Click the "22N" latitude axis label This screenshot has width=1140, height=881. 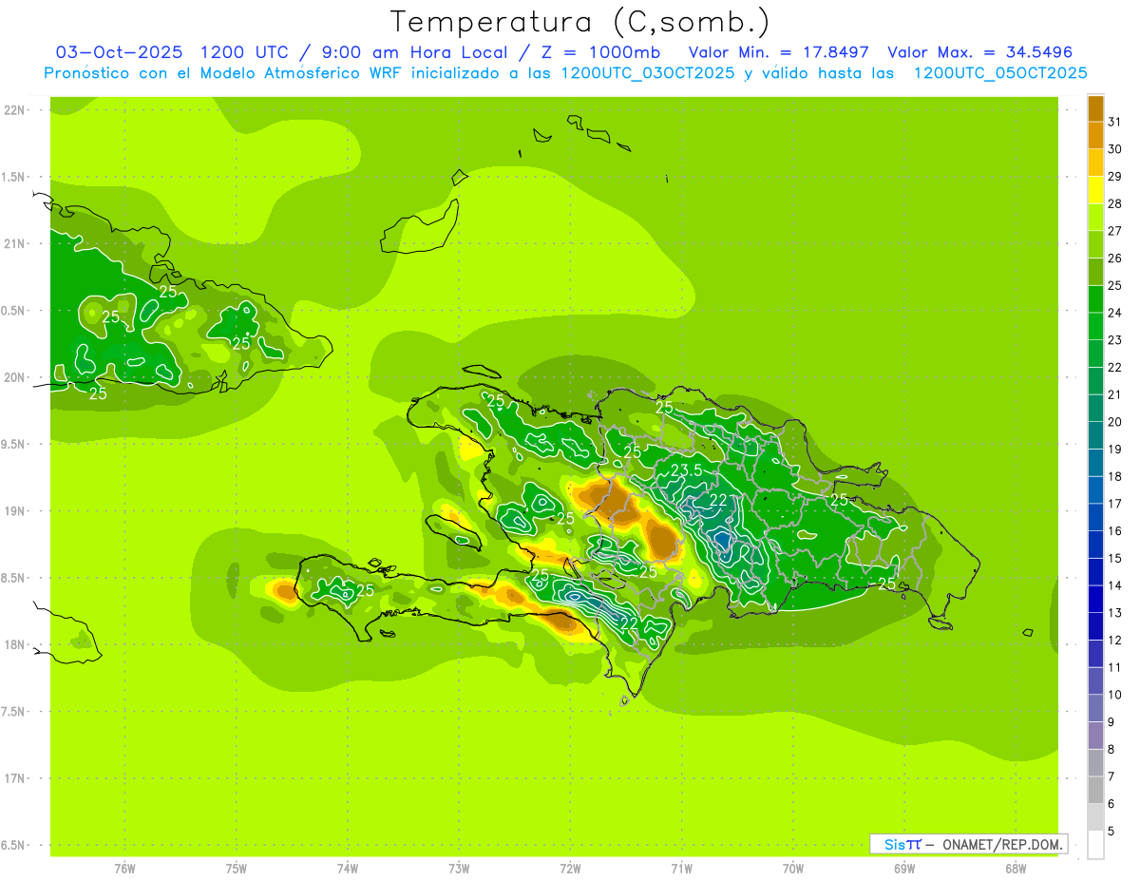tap(14, 110)
